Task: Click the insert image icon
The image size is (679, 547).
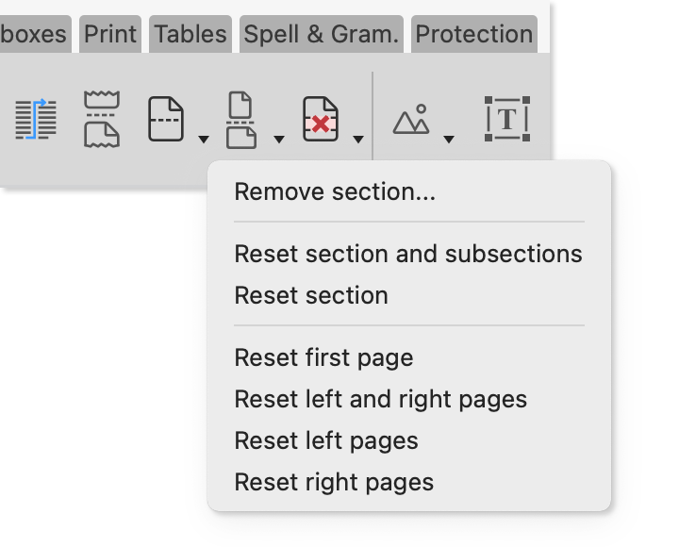Action: click(x=411, y=120)
